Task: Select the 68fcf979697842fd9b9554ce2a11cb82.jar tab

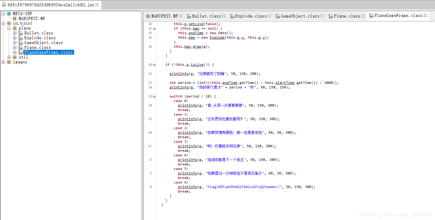Action: [51, 5]
